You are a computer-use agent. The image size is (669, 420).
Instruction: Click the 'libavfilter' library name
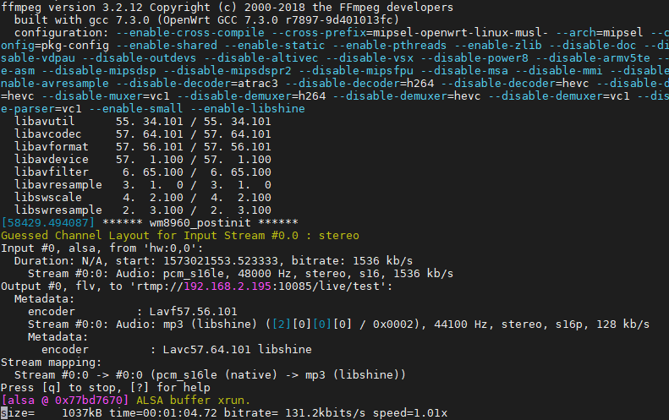coord(52,172)
